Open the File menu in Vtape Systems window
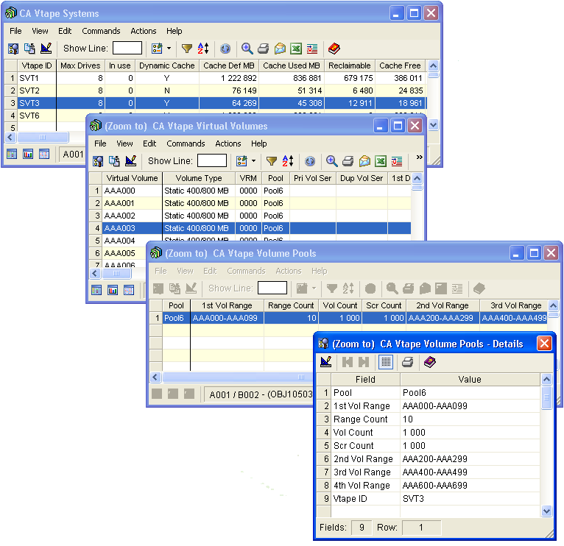The height and width of the screenshot is (546, 564). [15, 31]
